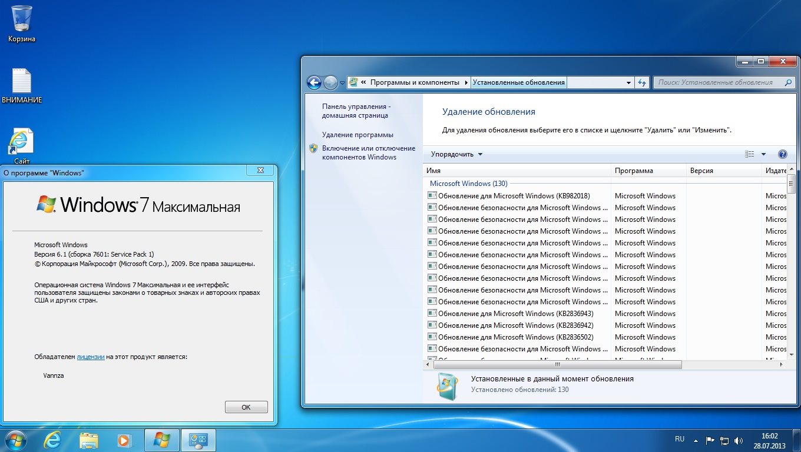Click the horizontal scrollbar right arrow
Screen dimensions: 801x452
click(x=782, y=365)
